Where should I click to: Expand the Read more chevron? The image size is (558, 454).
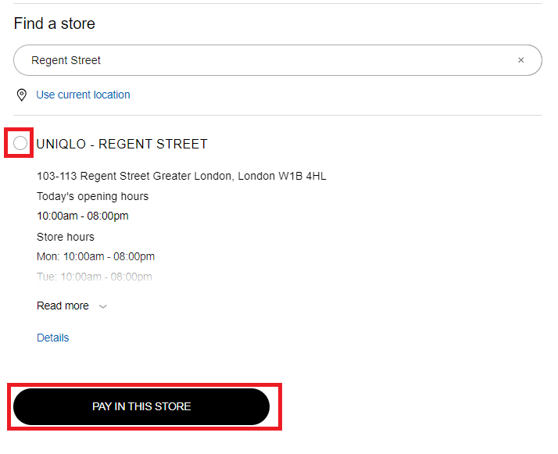pos(103,306)
